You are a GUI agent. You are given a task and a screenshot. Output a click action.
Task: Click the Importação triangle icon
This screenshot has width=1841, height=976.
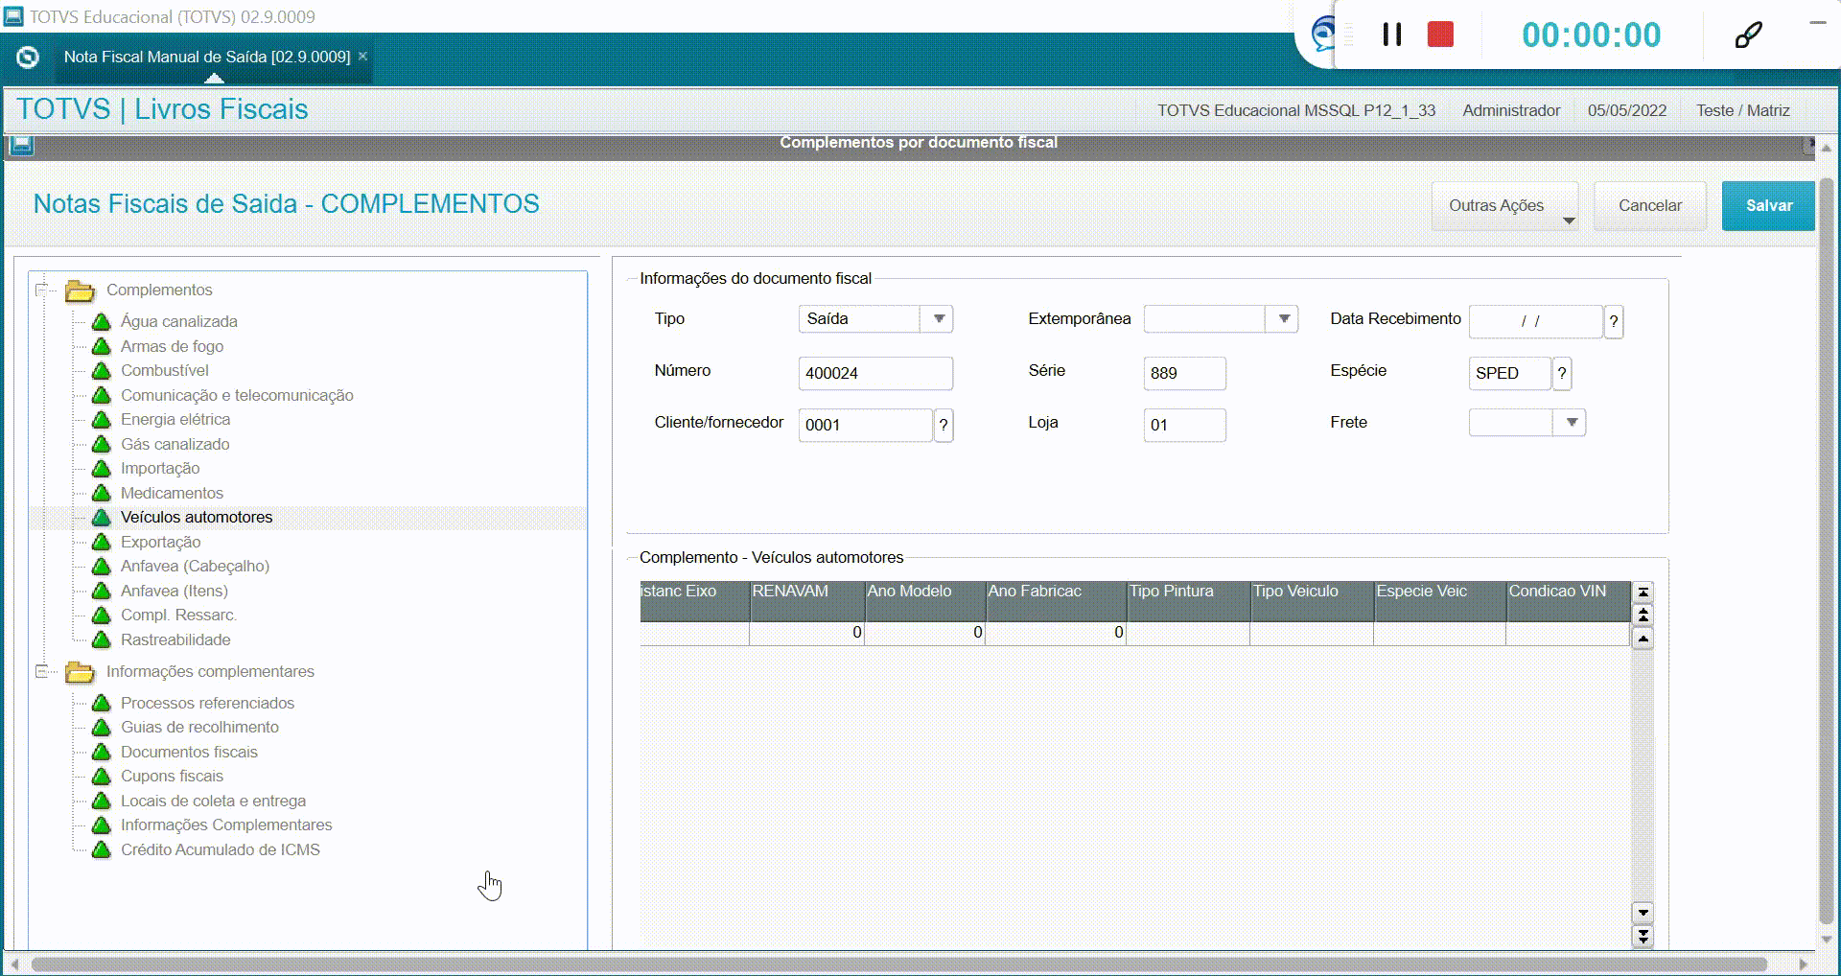tap(102, 468)
